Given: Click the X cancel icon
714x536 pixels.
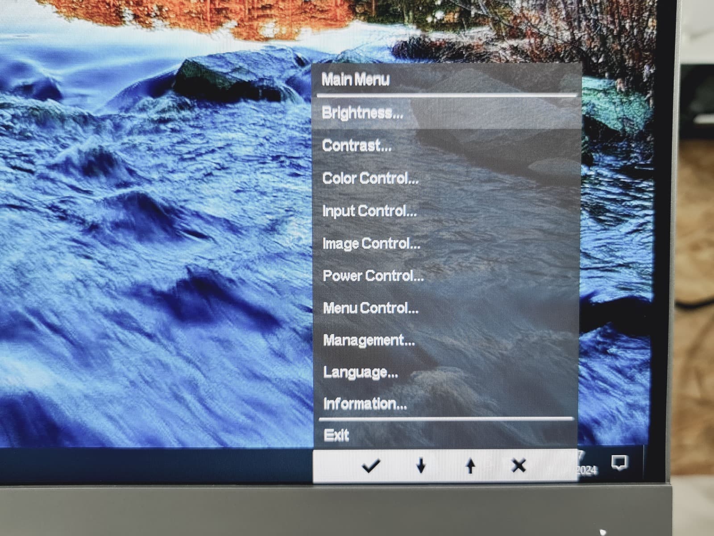Looking at the screenshot, I should (519, 466).
